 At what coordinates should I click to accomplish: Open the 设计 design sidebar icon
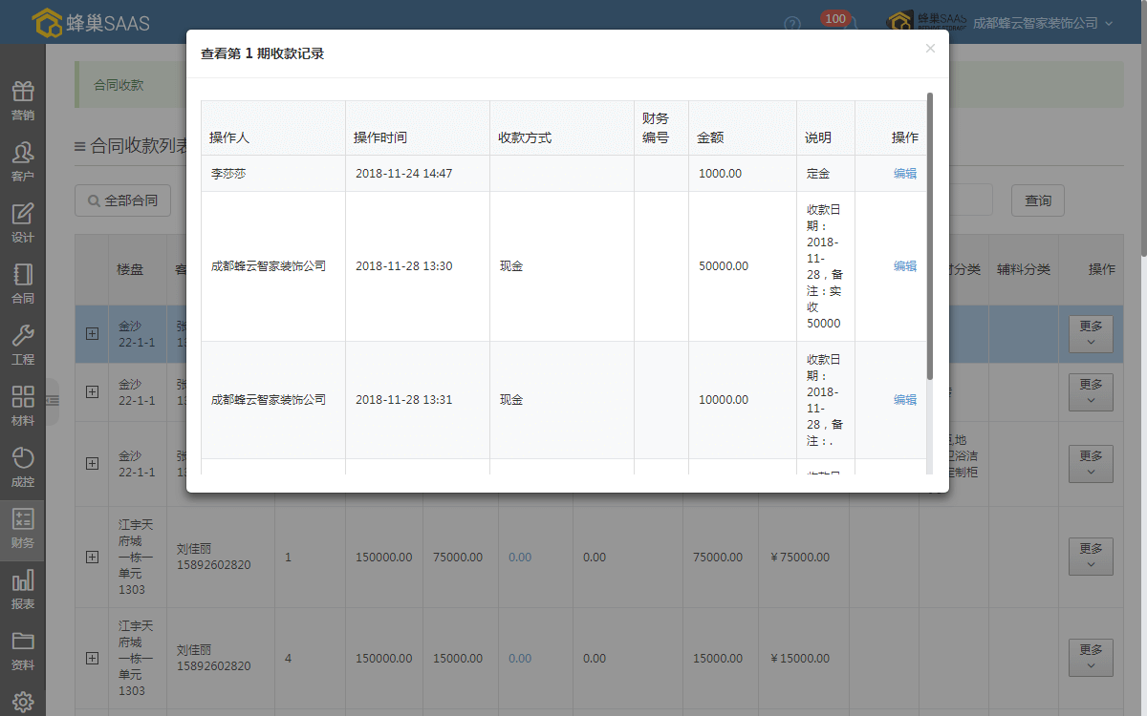click(23, 222)
